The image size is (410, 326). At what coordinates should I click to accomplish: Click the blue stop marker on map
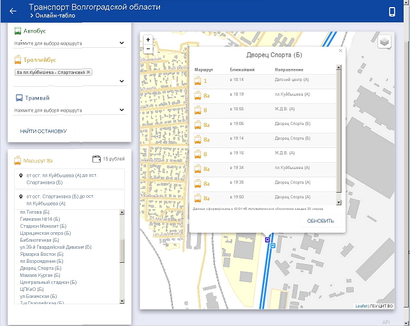[x=273, y=245]
